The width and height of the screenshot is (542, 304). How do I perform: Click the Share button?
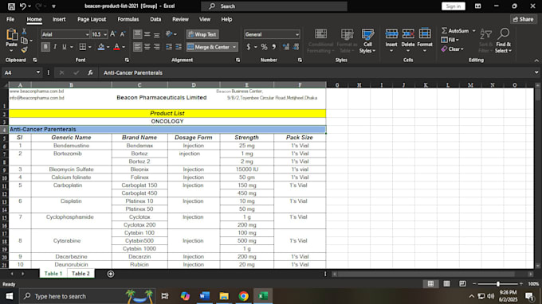tap(524, 19)
